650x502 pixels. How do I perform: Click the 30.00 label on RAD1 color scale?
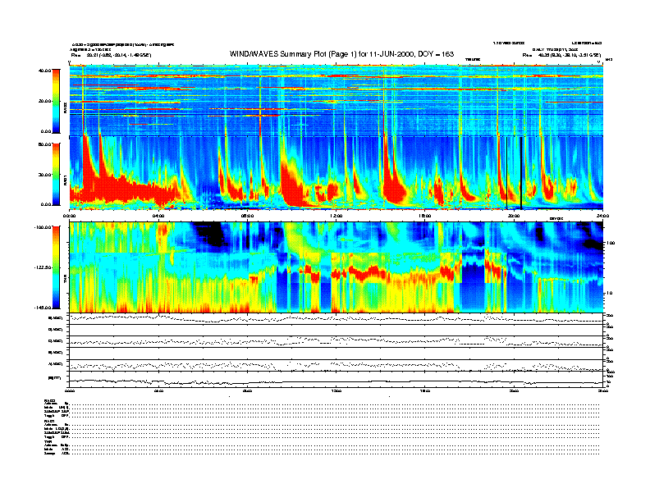[44, 175]
